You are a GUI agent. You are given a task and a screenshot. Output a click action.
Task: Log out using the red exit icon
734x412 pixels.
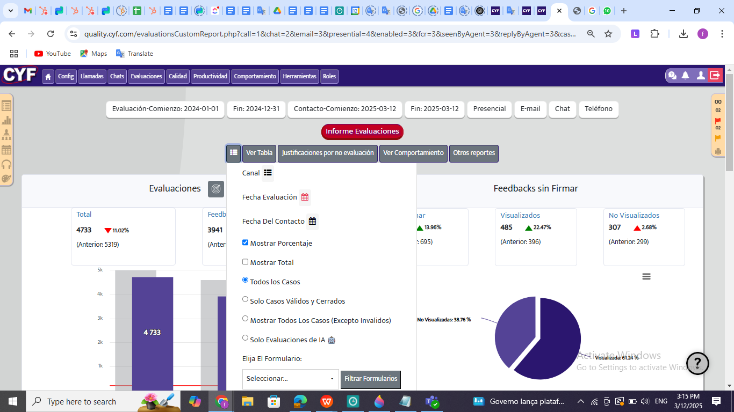(715, 76)
